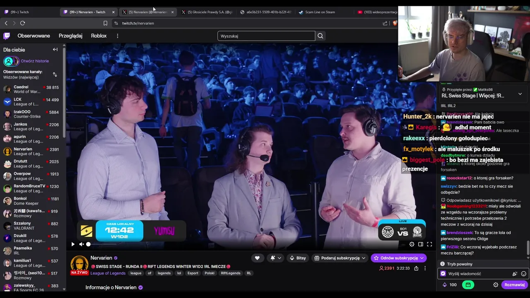
Task: Open Caedrel channel in sidebar
Action: (32, 89)
